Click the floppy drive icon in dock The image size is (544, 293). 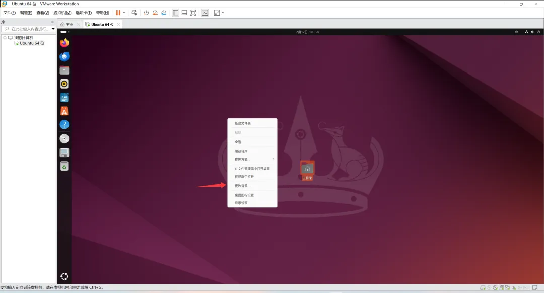[64, 152]
